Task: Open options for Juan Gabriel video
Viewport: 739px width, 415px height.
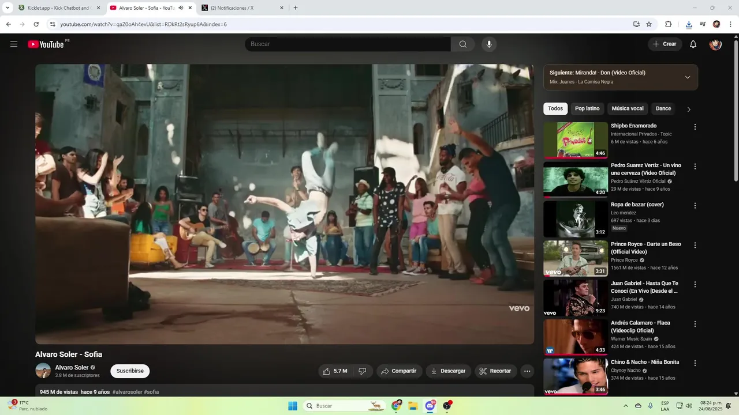Action: pos(695,285)
